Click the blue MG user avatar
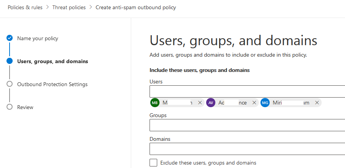Image resolution: width=345 pixels, height=168 pixels. pyautogui.click(x=265, y=103)
